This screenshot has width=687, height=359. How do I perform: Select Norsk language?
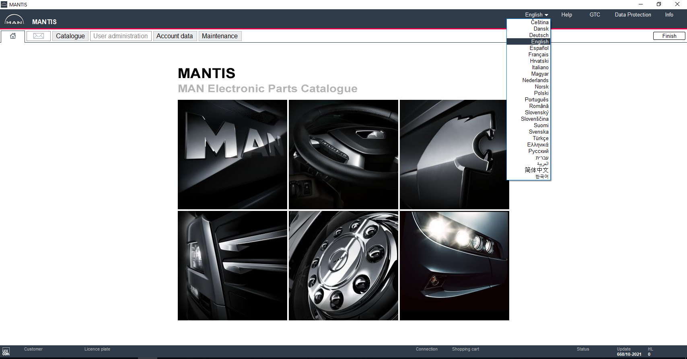click(529, 87)
